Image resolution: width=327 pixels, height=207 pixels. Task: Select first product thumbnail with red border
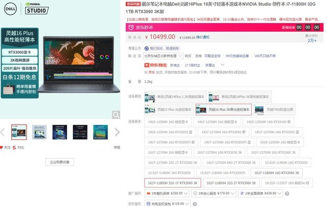[x=19, y=132]
